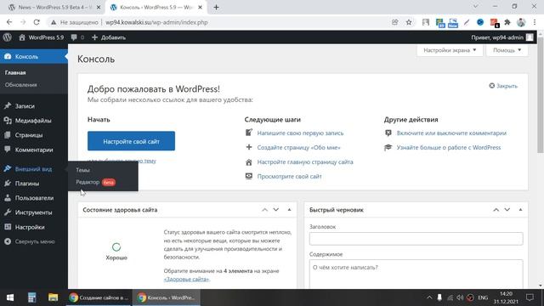Visit the site via WordPress 5.9 home link
The height and width of the screenshot is (306, 544).
42,37
